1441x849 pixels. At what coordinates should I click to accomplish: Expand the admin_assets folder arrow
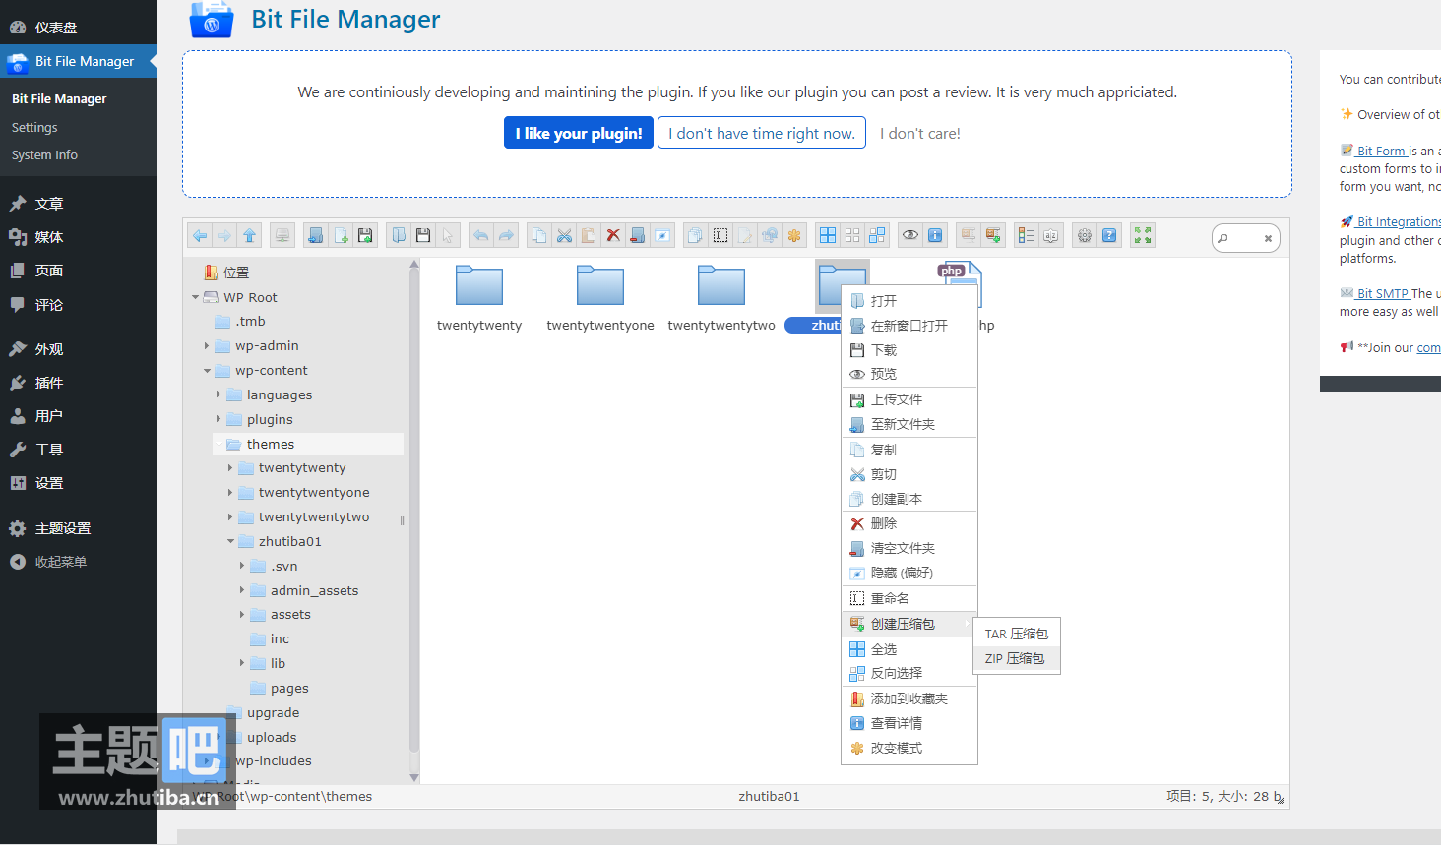pyautogui.click(x=242, y=590)
